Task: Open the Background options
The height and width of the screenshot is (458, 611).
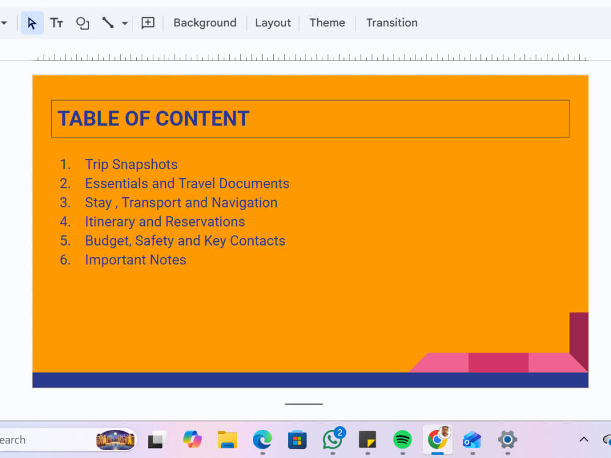Action: pos(205,23)
